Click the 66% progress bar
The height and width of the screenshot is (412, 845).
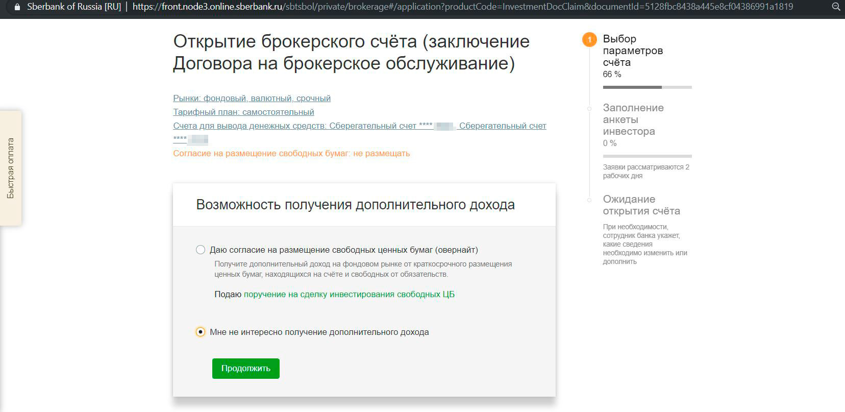[647, 87]
